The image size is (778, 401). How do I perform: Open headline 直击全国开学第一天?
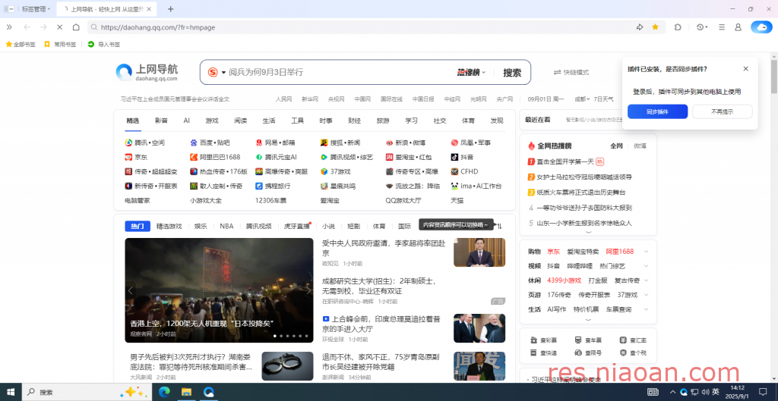tap(565, 161)
